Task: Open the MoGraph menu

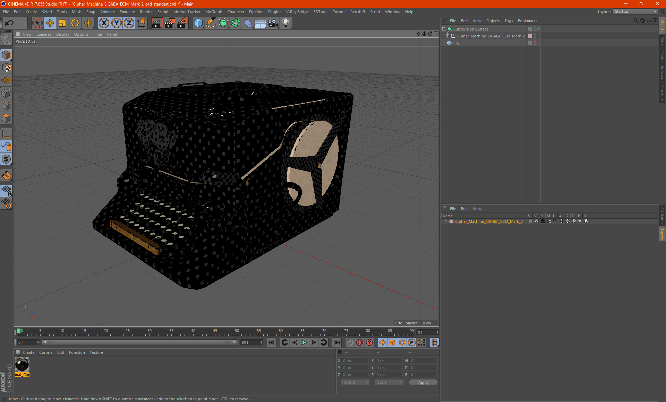Action: pos(214,12)
